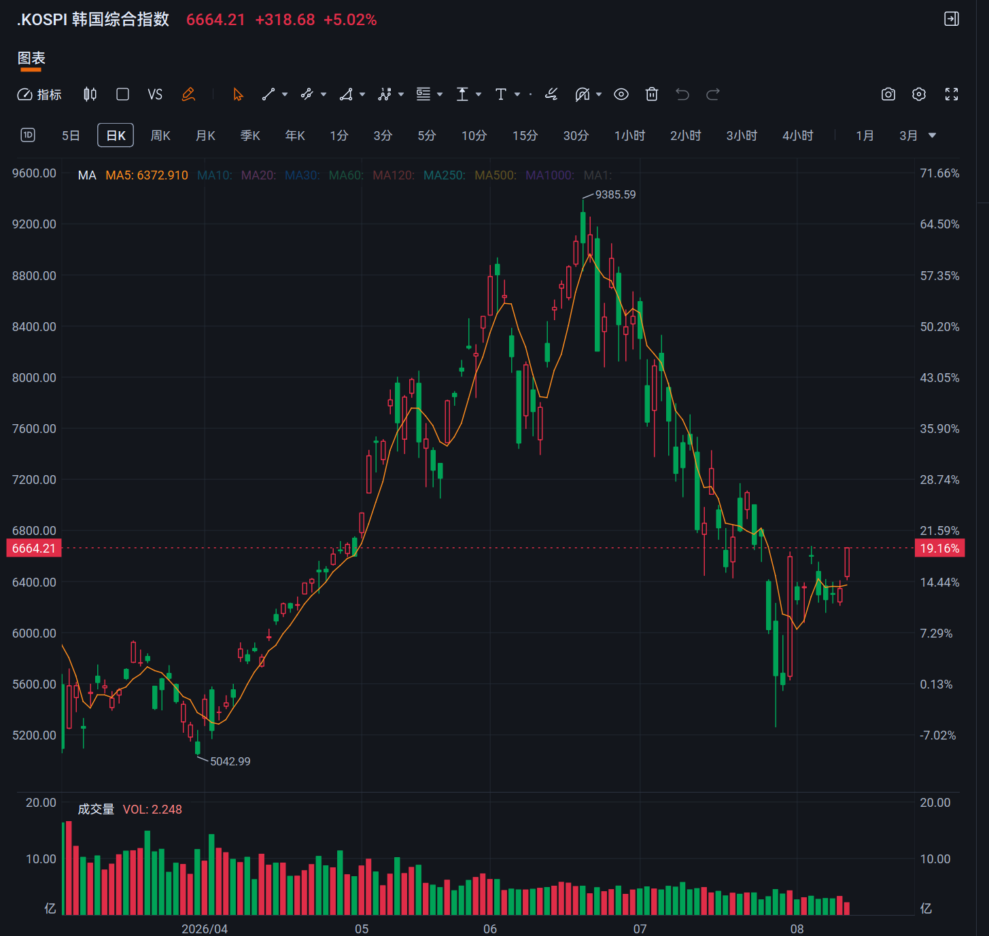This screenshot has width=989, height=936.
Task: Click the collapse panel icon at top right
Action: (952, 19)
